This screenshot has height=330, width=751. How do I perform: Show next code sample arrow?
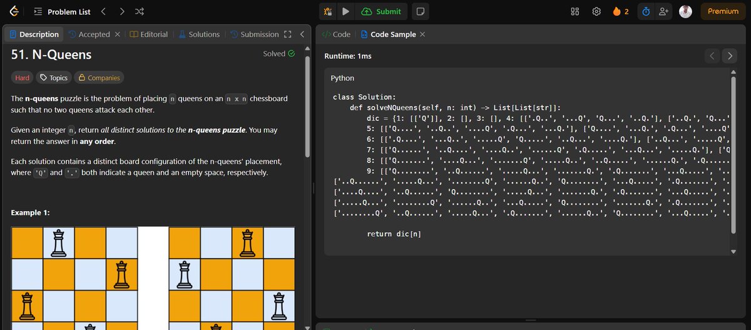tap(730, 56)
